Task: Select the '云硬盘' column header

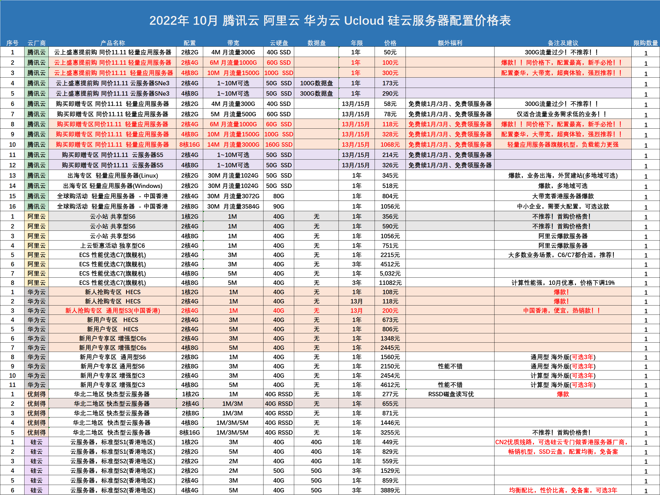Action: click(279, 43)
